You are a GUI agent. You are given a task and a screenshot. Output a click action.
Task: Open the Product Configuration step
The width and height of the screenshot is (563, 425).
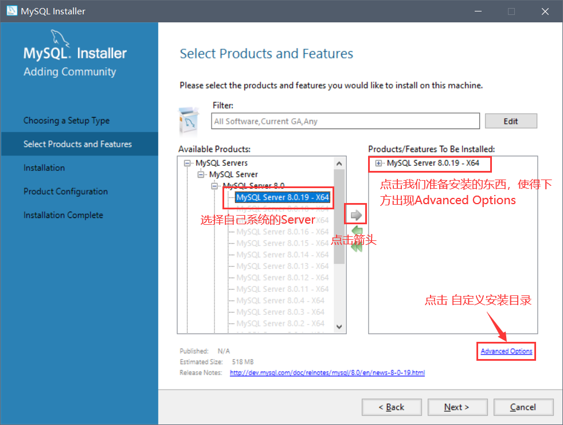coord(65,192)
